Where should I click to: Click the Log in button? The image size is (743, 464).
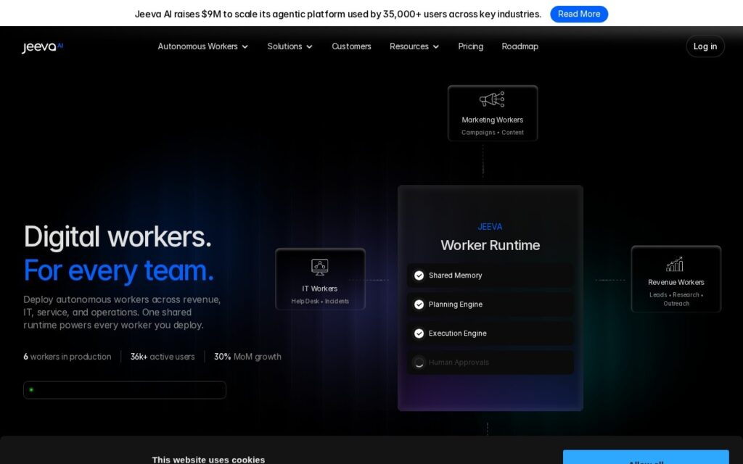pyautogui.click(x=705, y=46)
